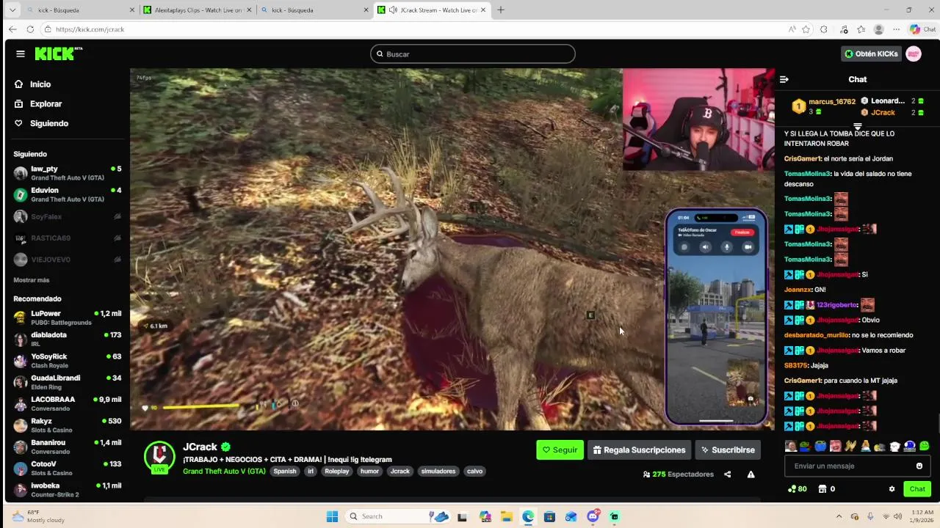Insert the green Pepe frog emote
Image resolution: width=940 pixels, height=528 pixels.
coord(806,446)
